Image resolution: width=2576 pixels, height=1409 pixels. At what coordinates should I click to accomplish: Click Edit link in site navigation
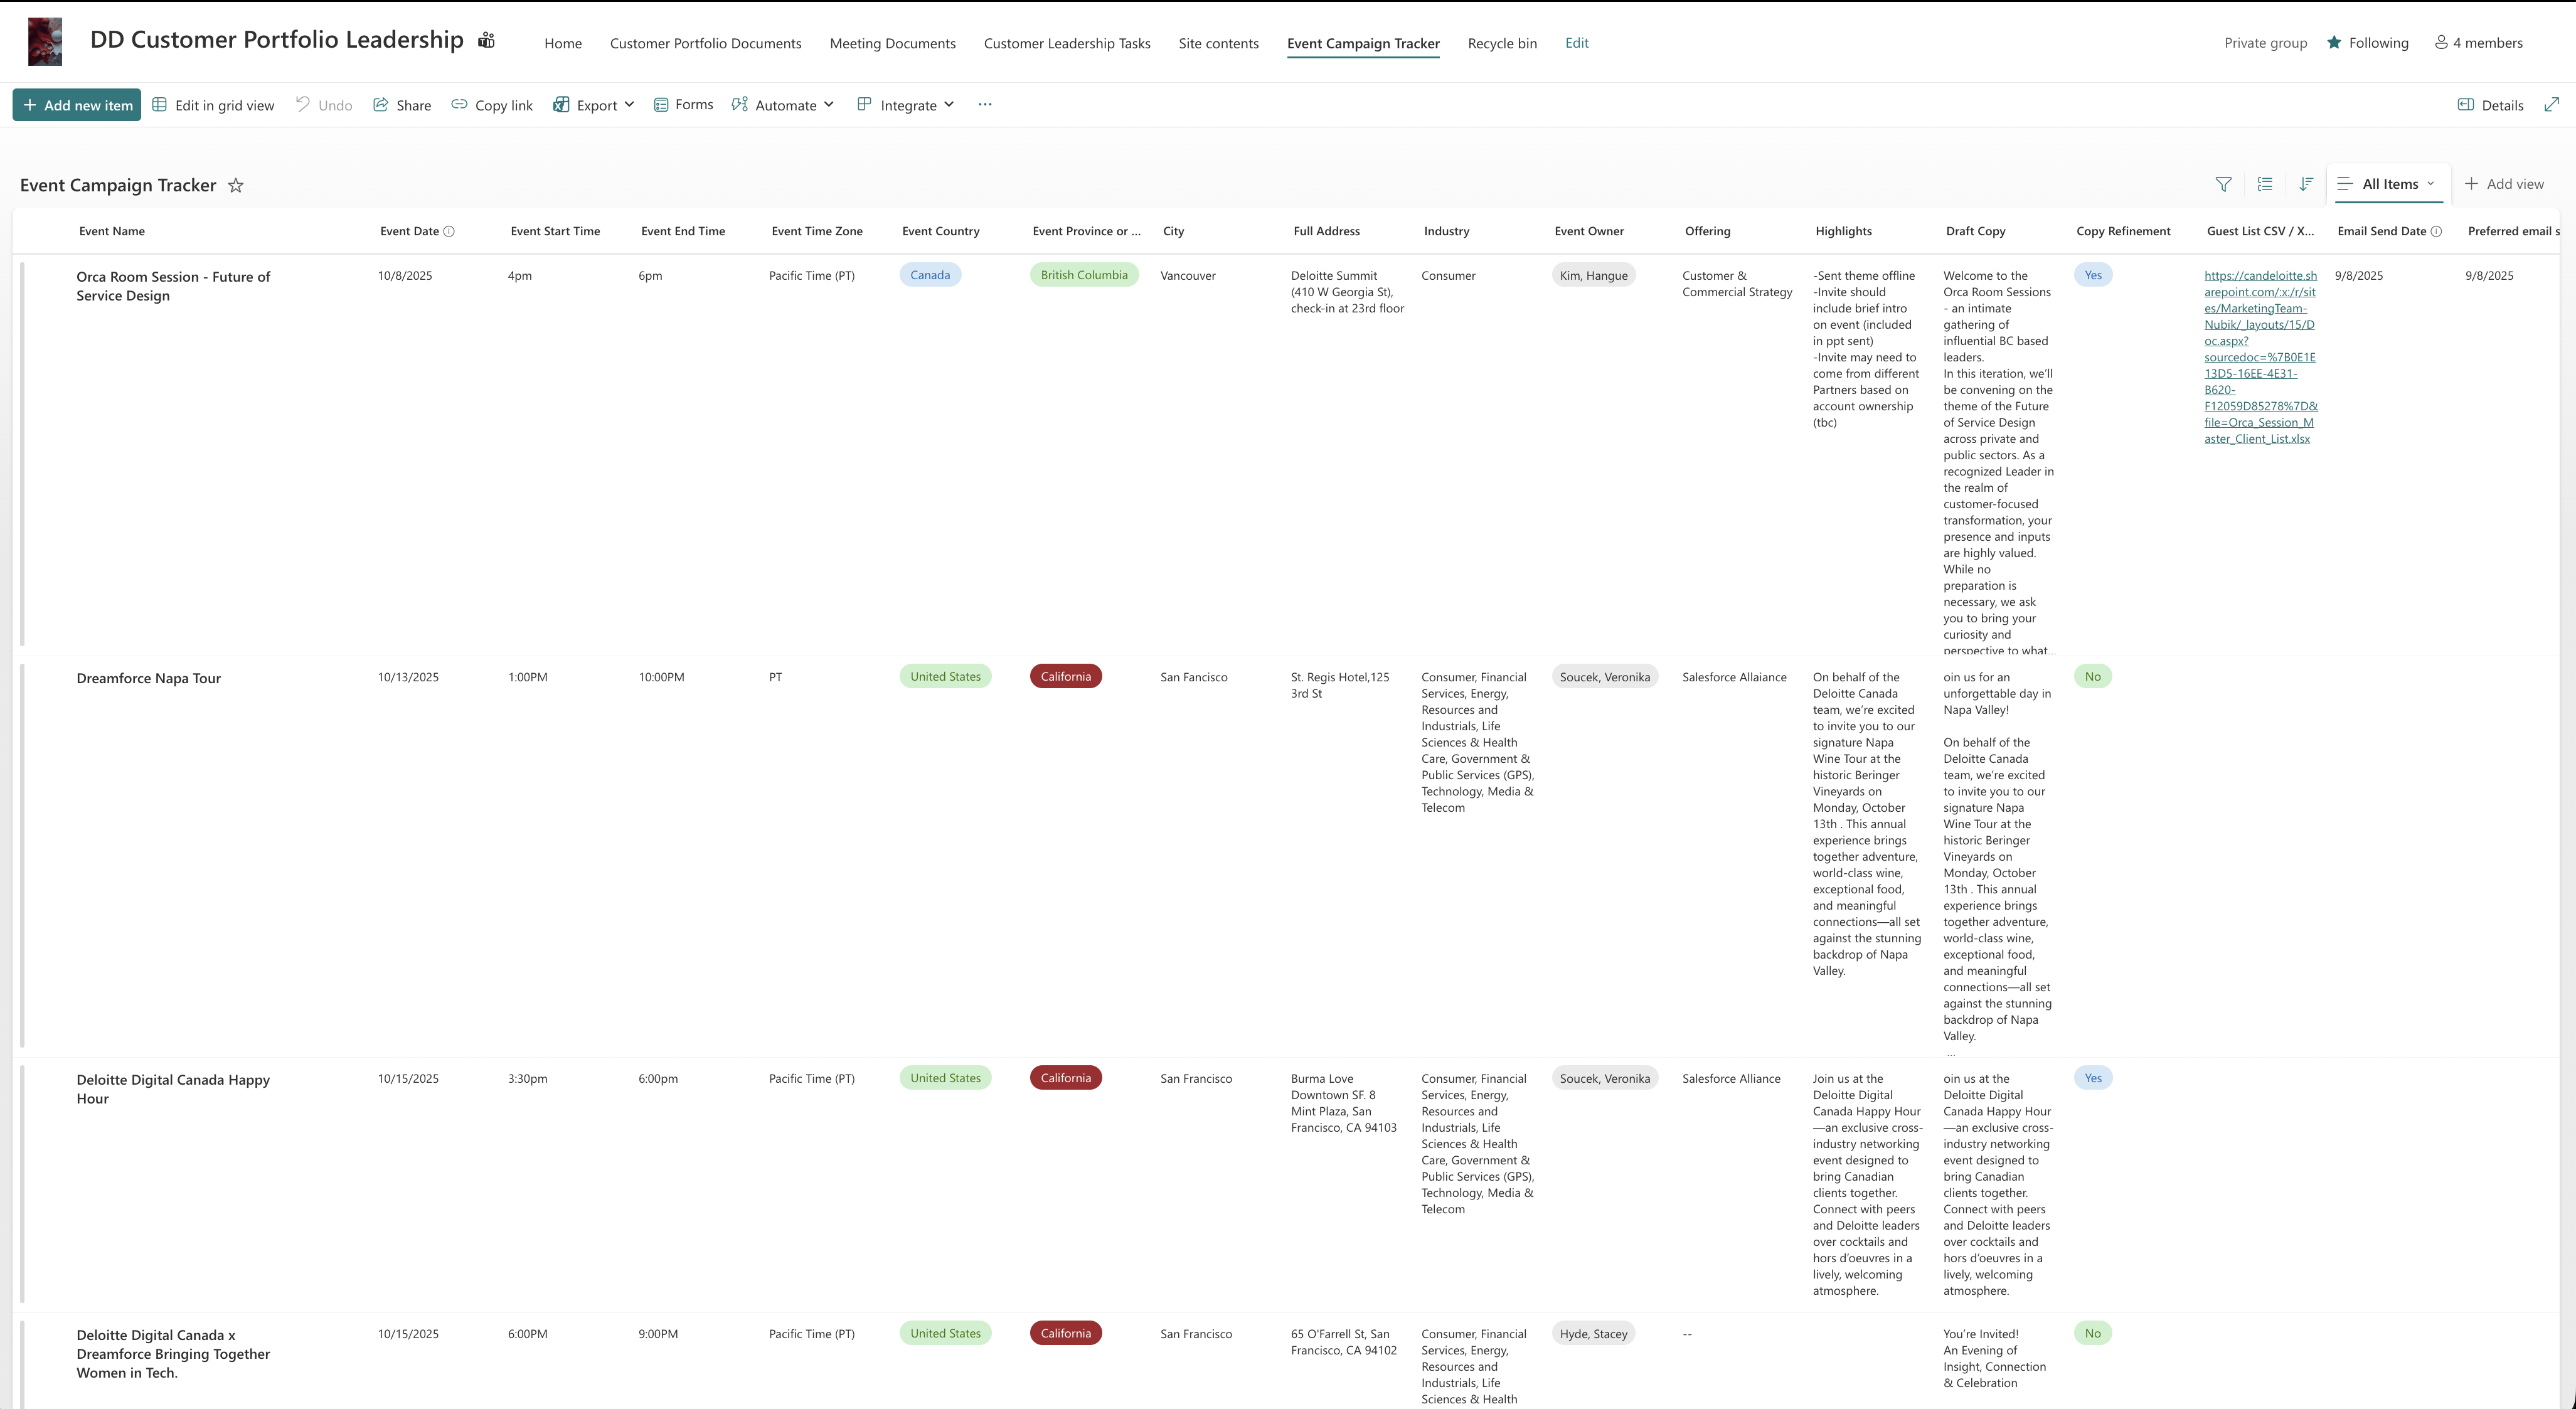(1576, 43)
